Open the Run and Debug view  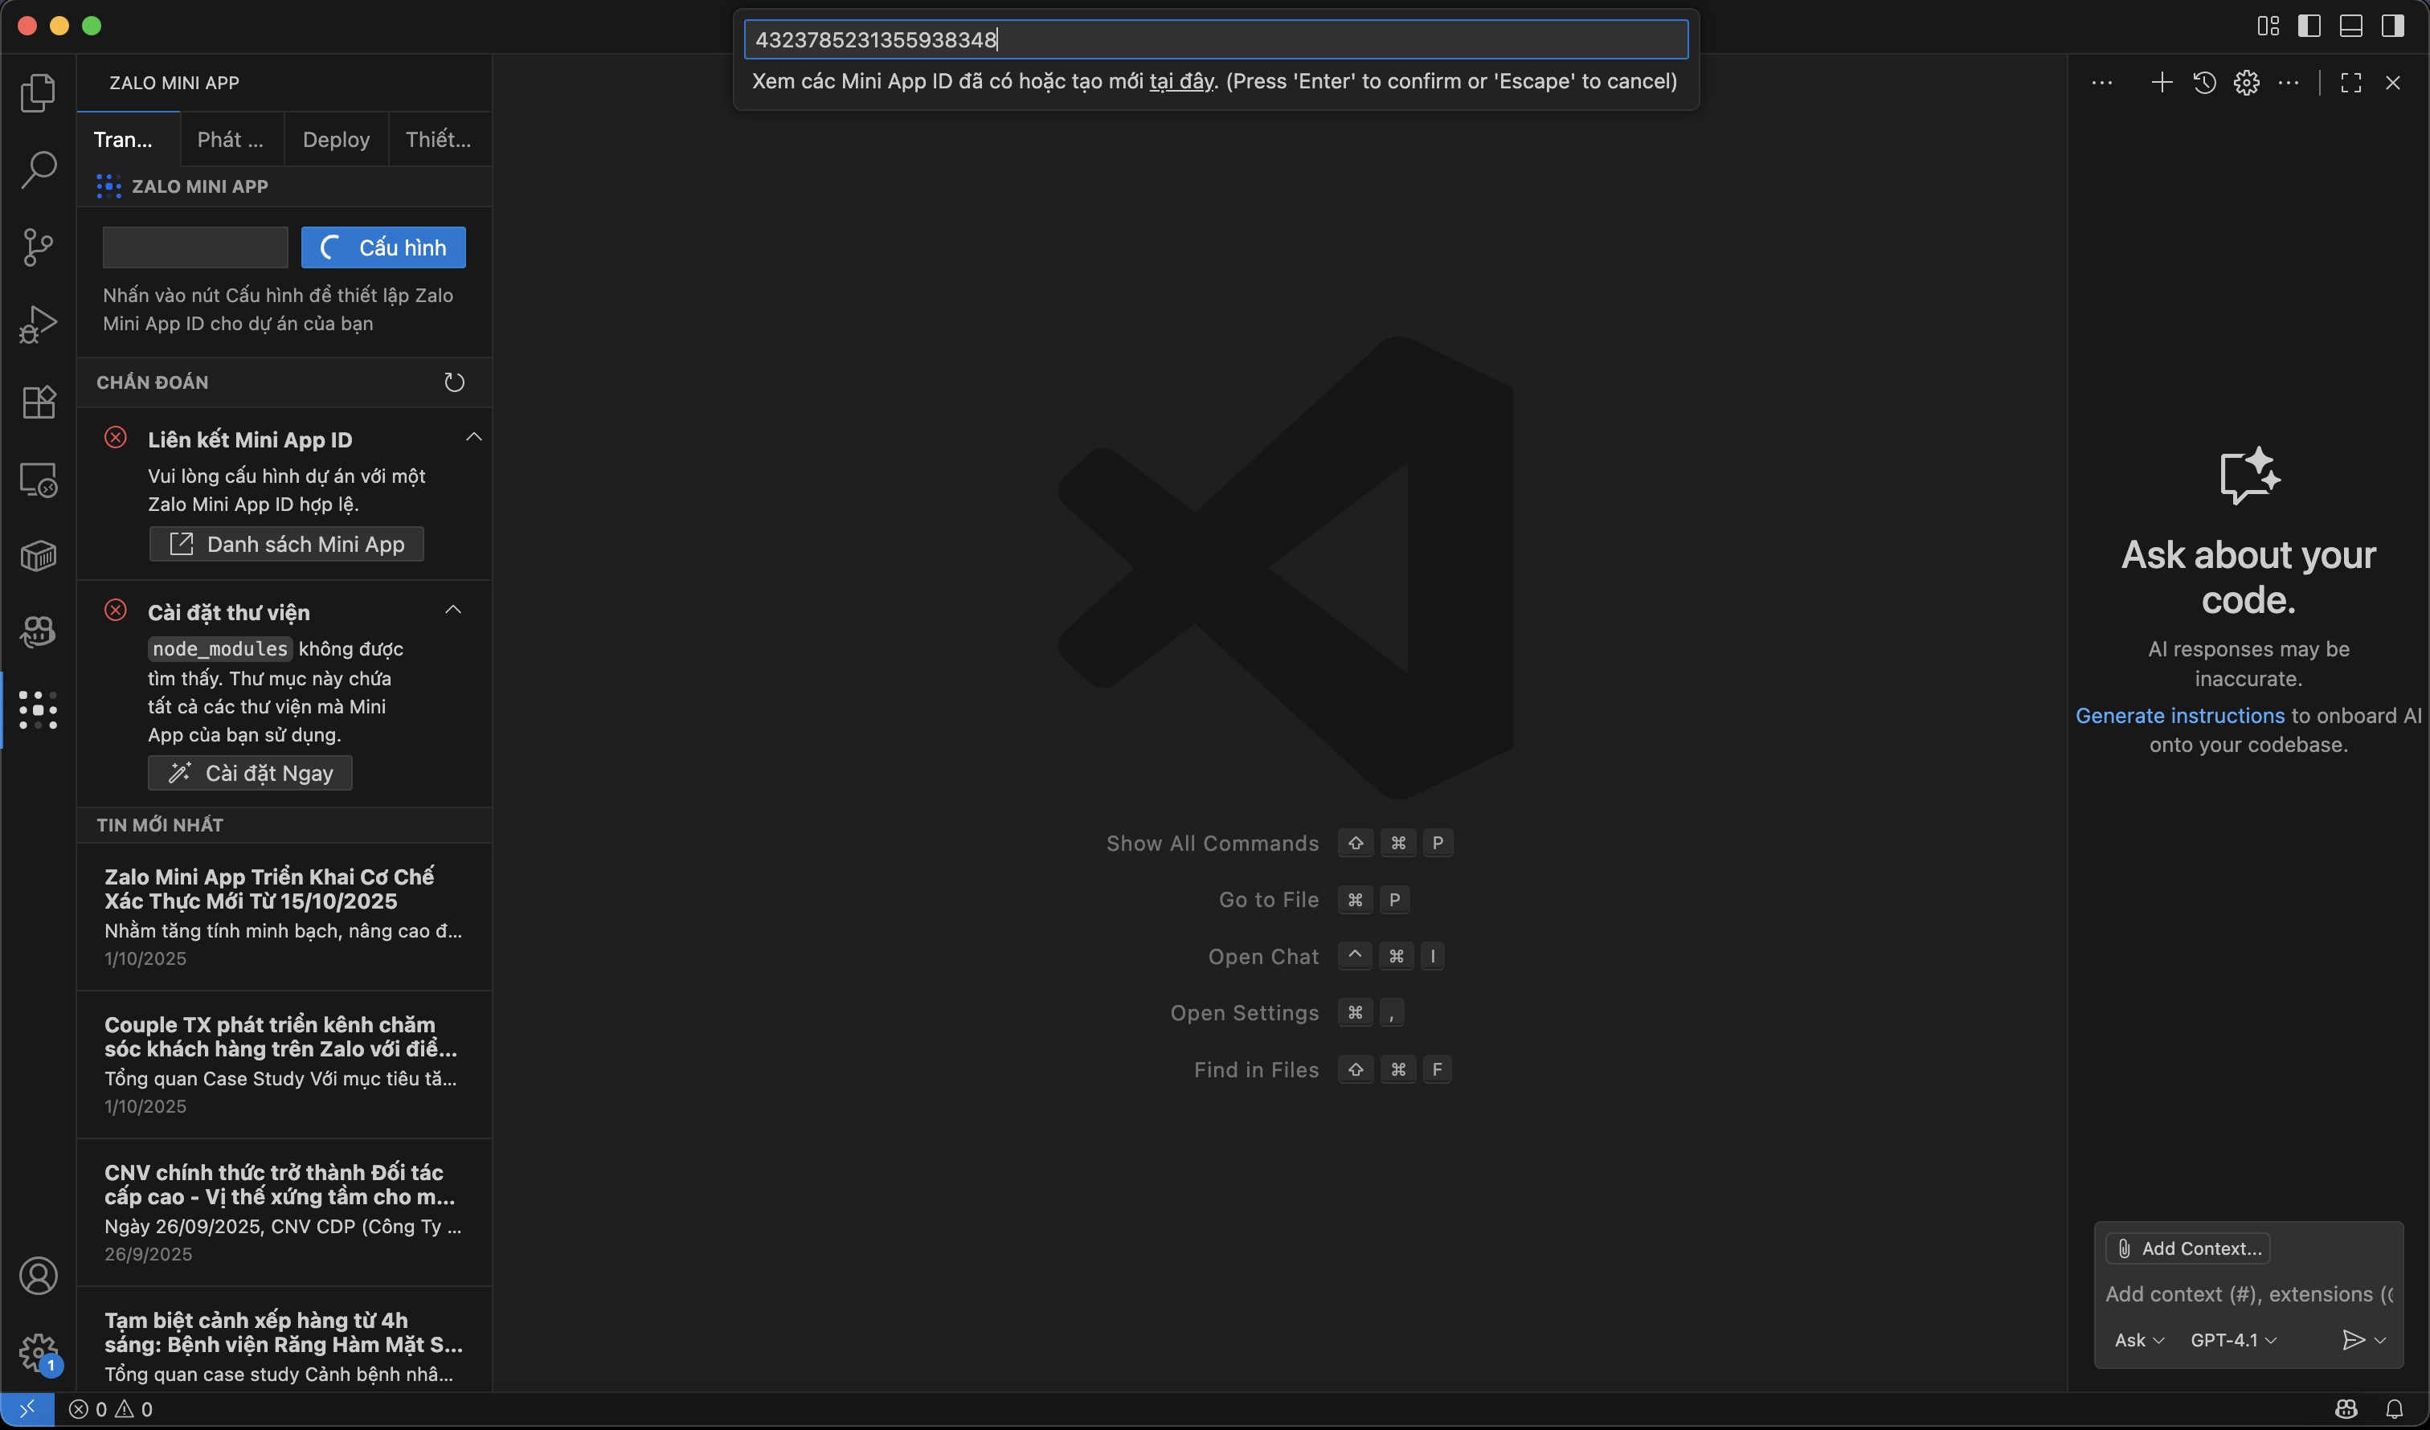39,324
